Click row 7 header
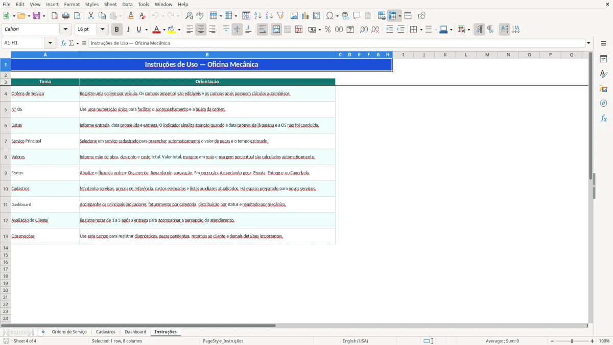The image size is (613, 345). coord(6,141)
